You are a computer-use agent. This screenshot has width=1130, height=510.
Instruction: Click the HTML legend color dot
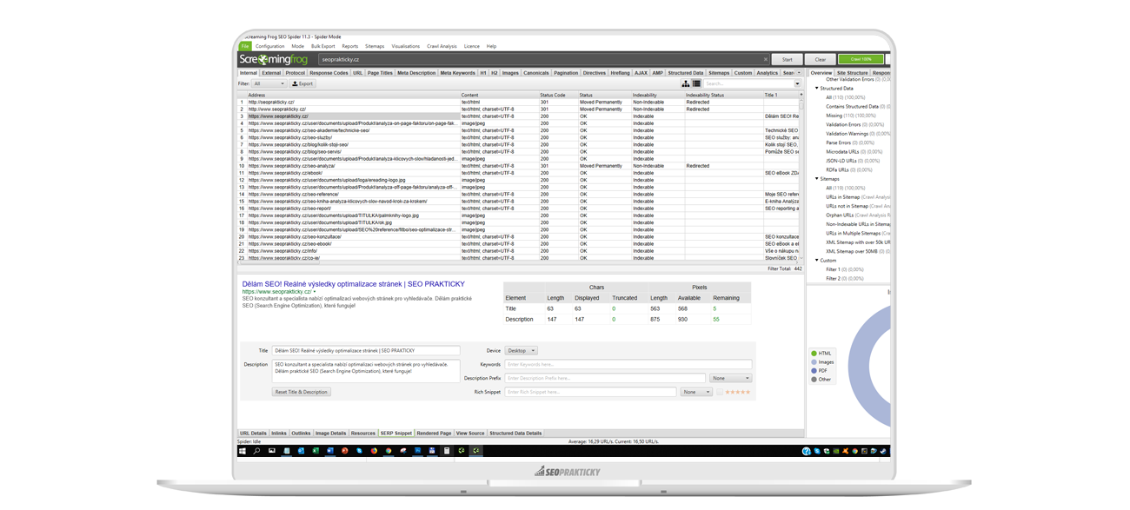814,354
